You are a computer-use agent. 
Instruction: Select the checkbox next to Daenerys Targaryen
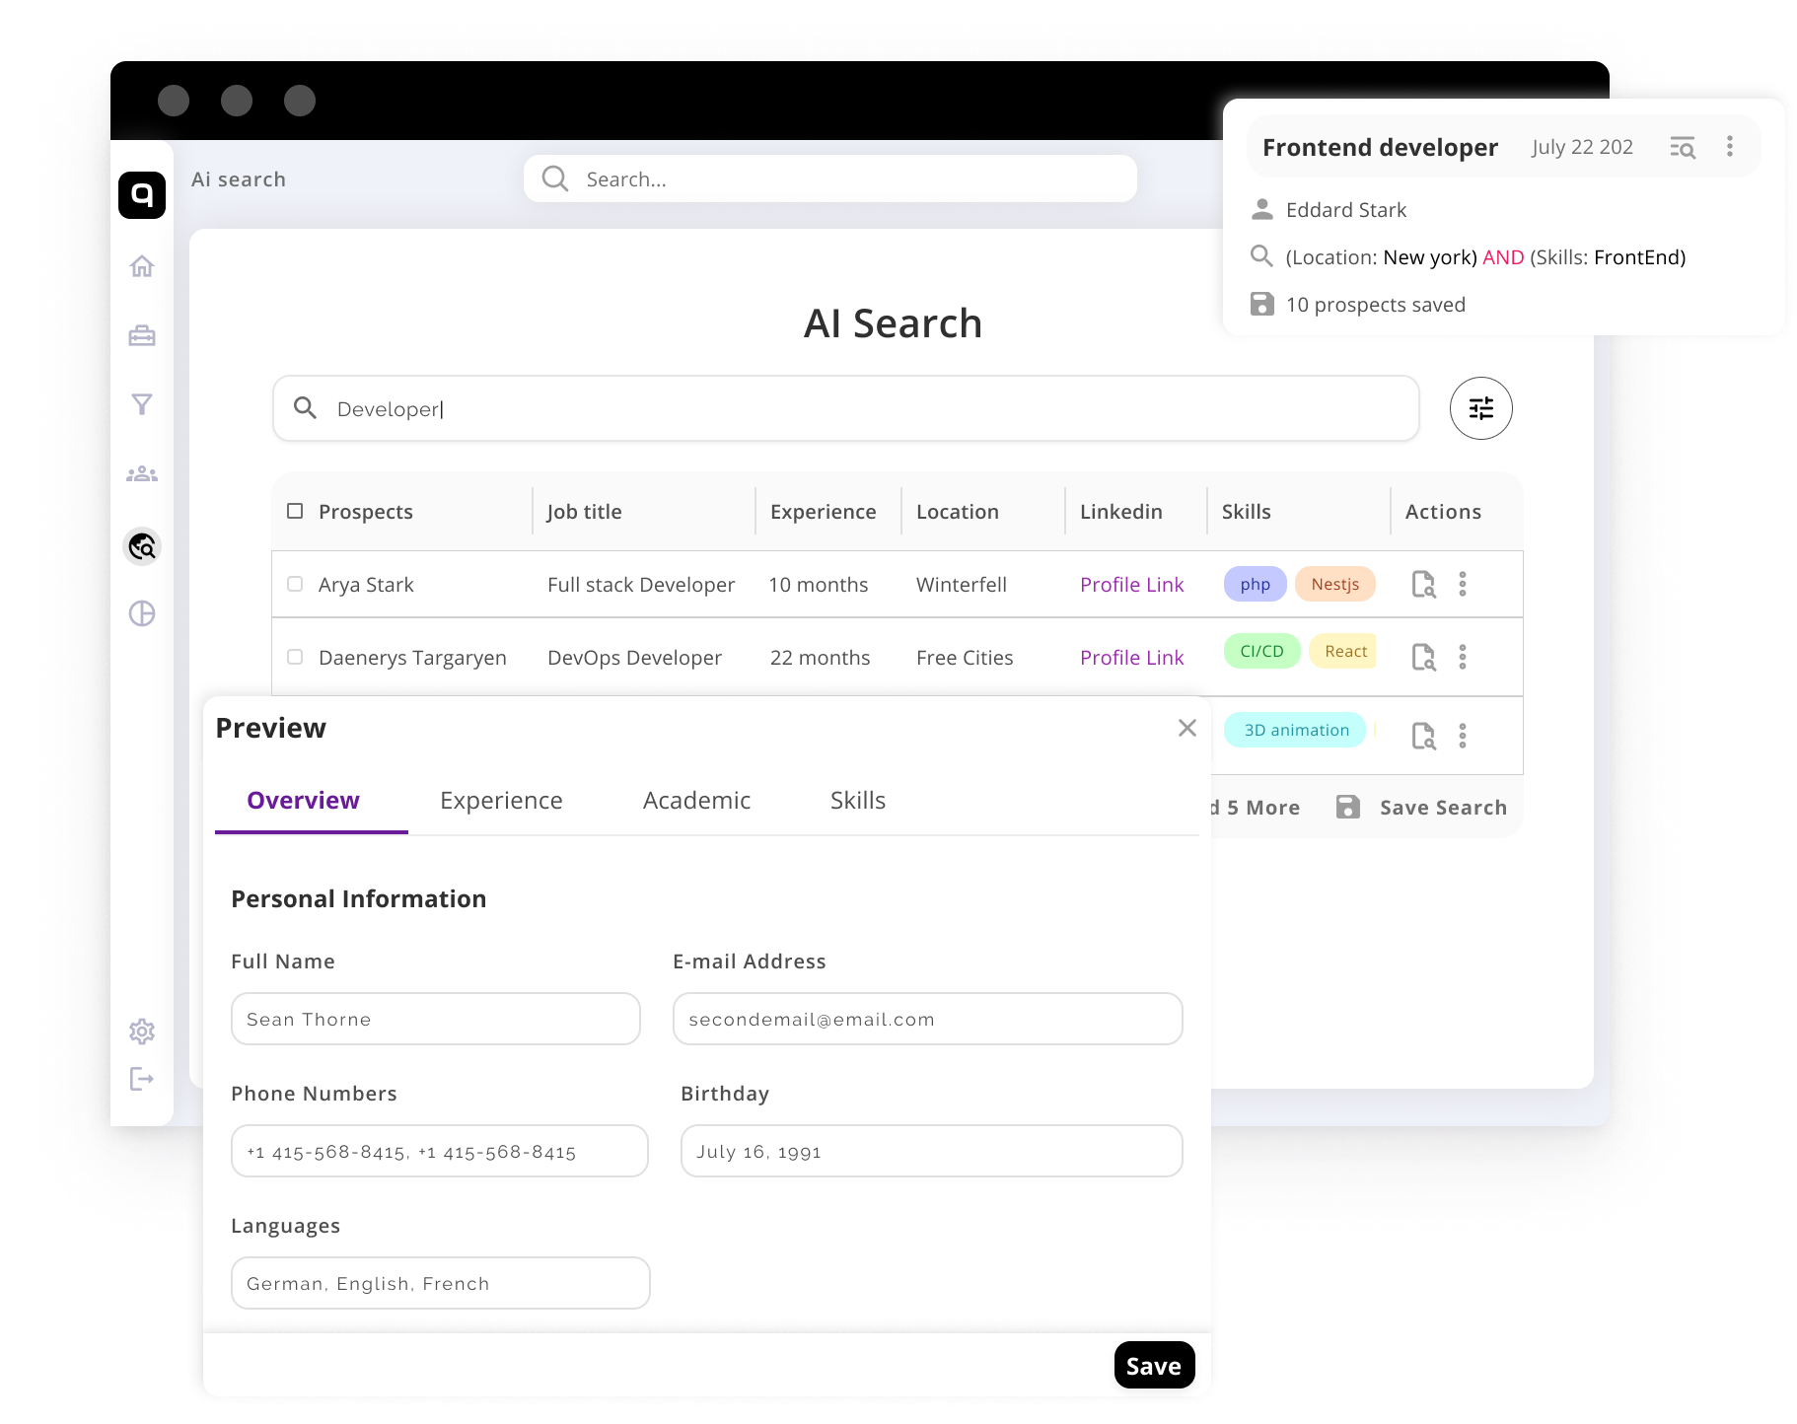coord(294,657)
